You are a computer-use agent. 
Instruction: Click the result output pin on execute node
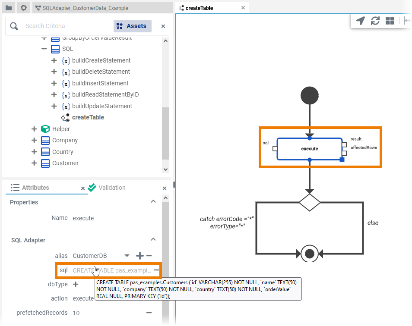tap(344, 145)
